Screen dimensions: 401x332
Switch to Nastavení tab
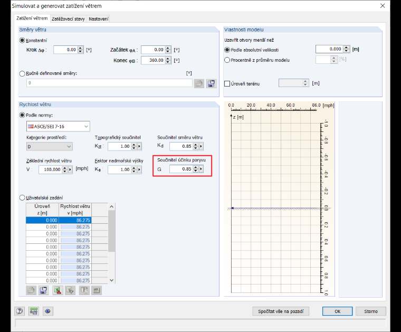(x=99, y=19)
